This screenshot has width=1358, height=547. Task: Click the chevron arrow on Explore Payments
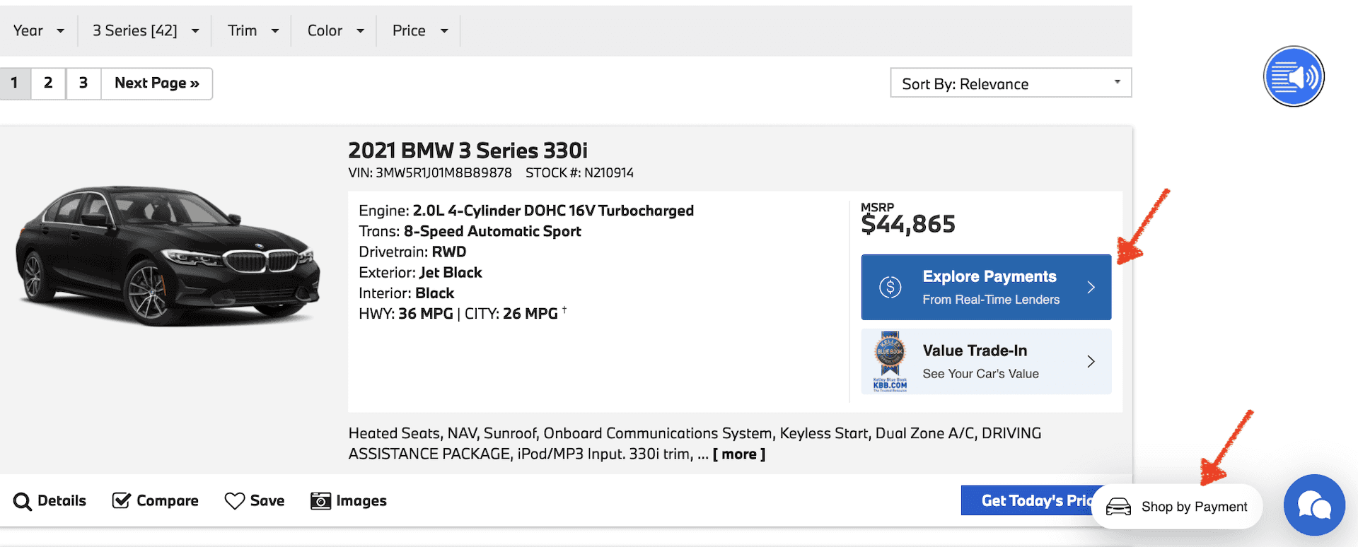tap(1091, 287)
